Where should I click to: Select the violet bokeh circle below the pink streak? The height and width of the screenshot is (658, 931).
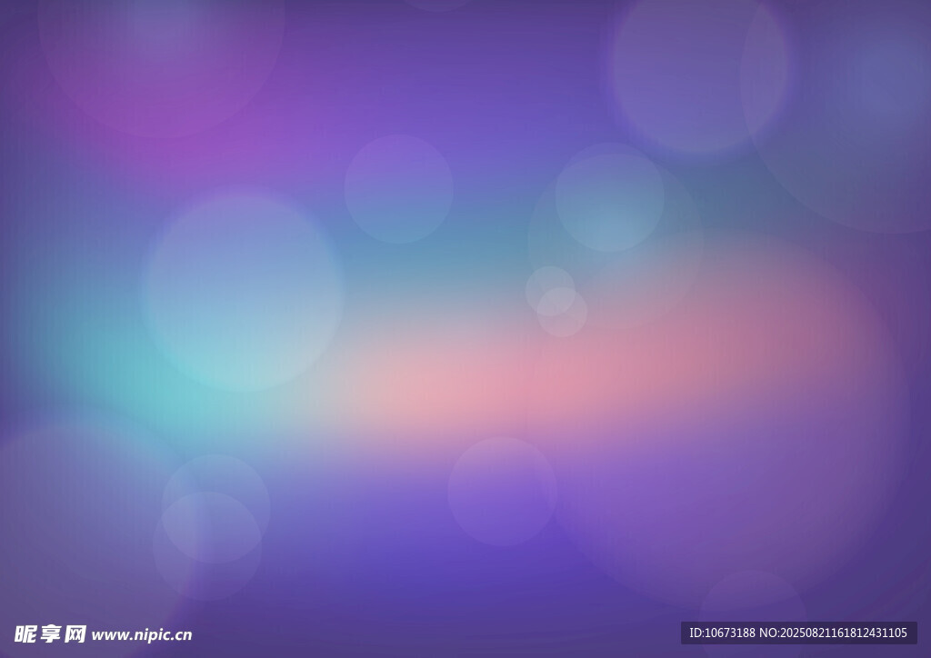[x=502, y=491]
